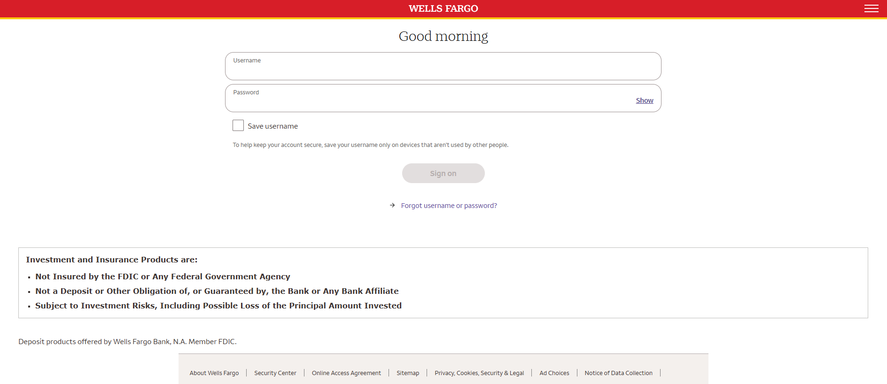The image size is (887, 384).
Task: Open Forgot username or password link
Action: tap(449, 206)
